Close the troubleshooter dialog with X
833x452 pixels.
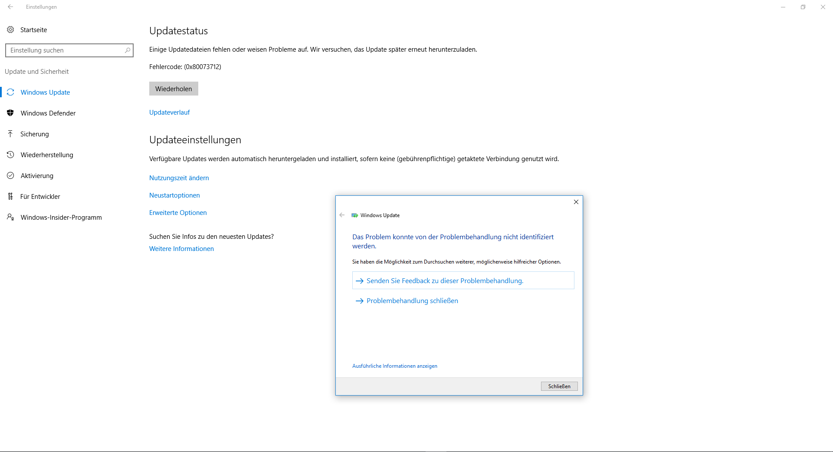pos(576,202)
